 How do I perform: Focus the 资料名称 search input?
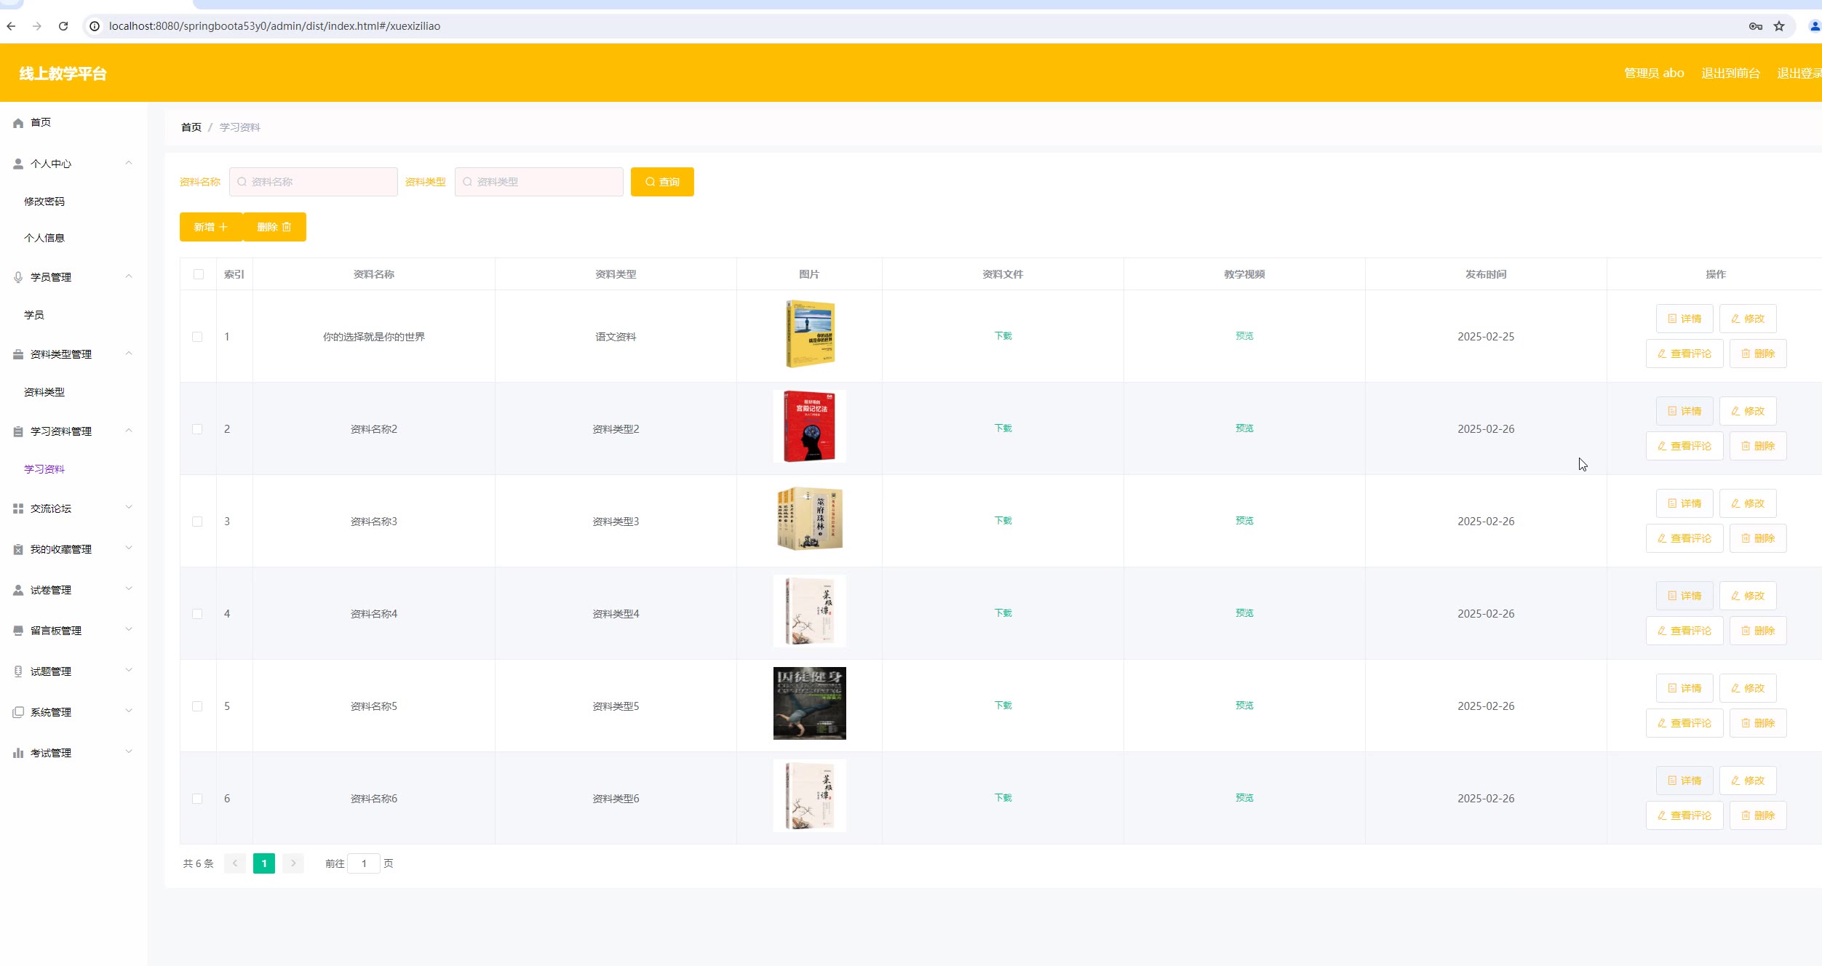314,182
